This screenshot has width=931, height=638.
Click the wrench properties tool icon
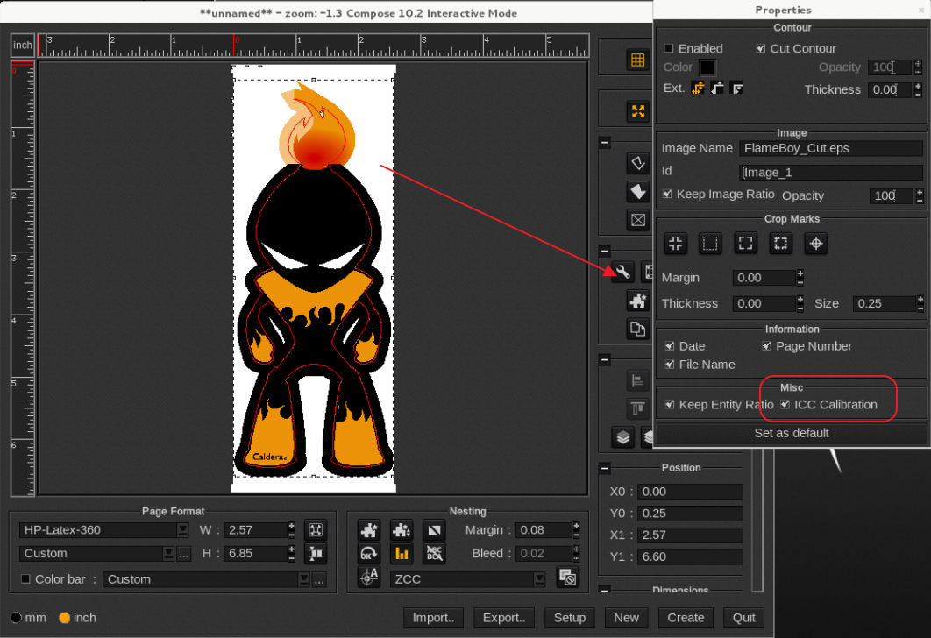[622, 272]
